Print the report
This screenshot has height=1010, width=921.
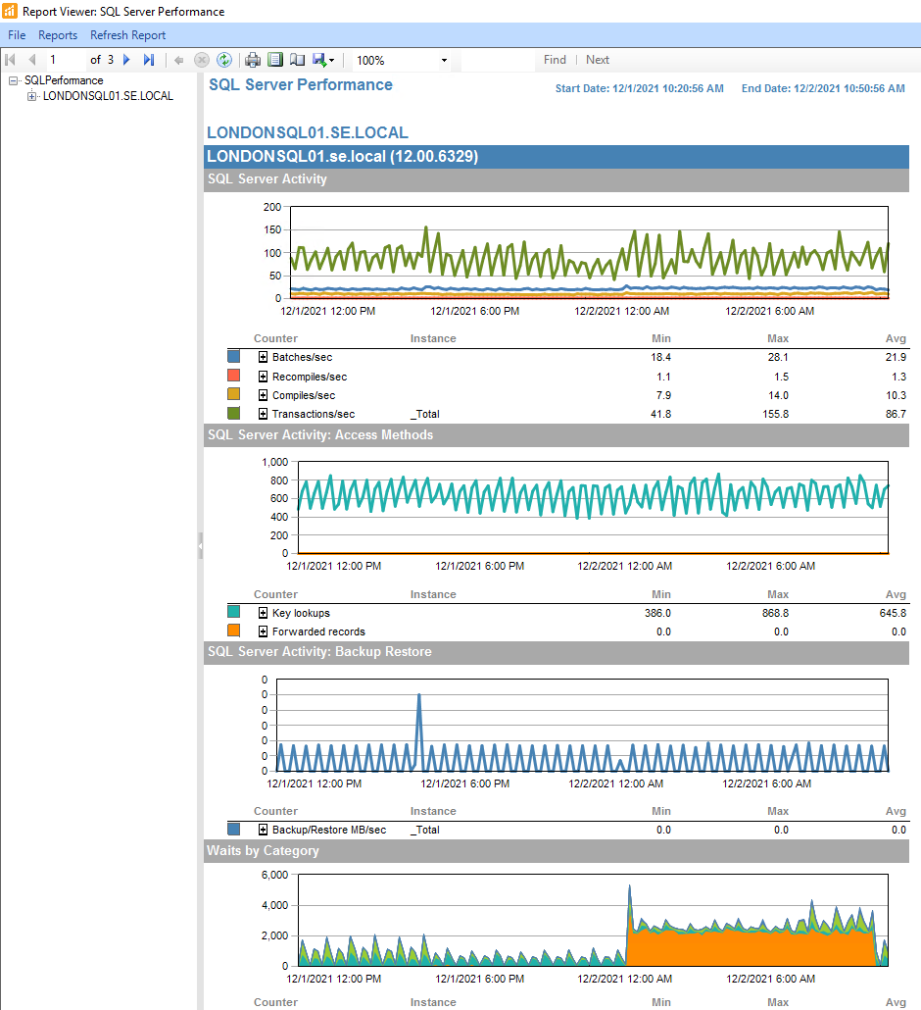click(x=253, y=60)
